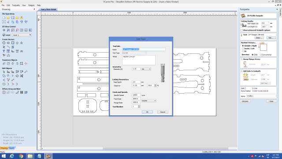Open the File menu
This screenshot has height=159, width=282.
tap(3, 5)
